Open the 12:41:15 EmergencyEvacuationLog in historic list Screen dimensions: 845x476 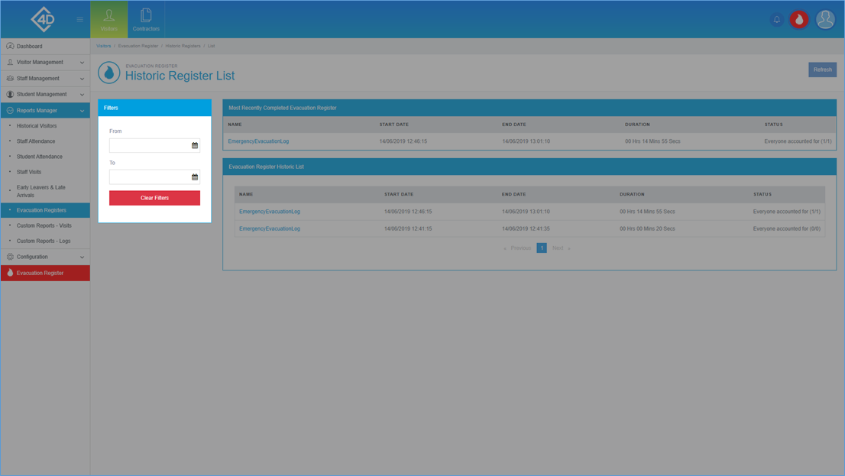(270, 228)
